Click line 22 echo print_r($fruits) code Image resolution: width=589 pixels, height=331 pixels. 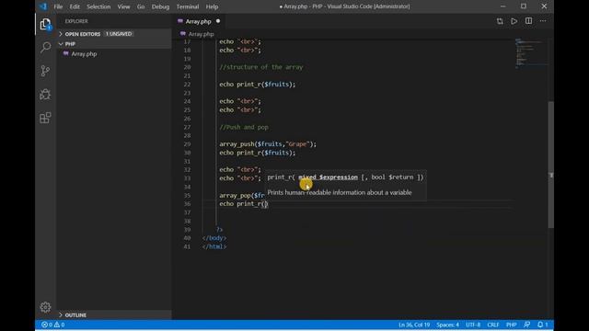[258, 85]
